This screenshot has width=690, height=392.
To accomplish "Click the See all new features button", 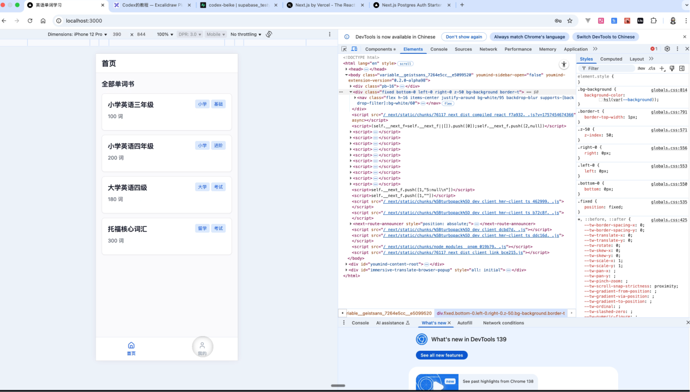I will pyautogui.click(x=442, y=355).
